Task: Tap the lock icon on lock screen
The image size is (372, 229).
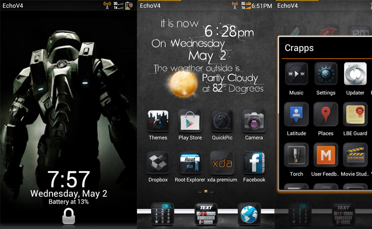Action: pos(68,216)
